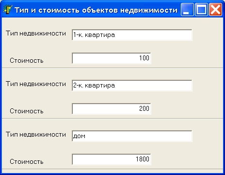Select the cost field showing 1800
The width and height of the screenshot is (225, 175).
pos(112,159)
